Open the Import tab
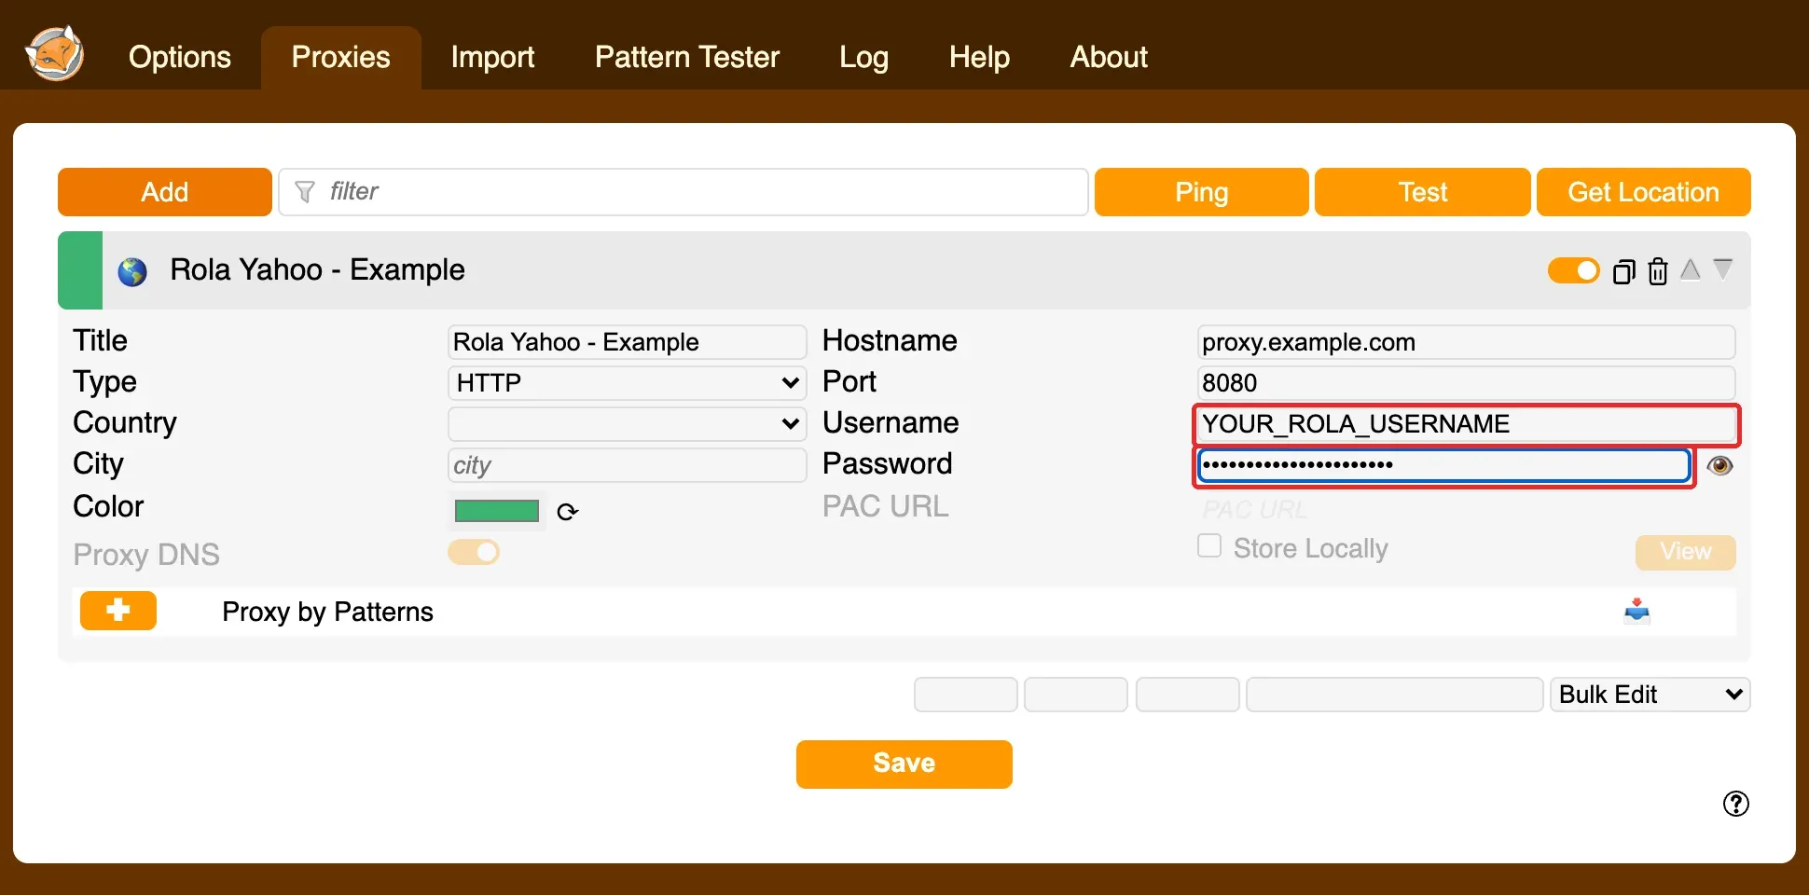The image size is (1809, 895). (x=492, y=57)
